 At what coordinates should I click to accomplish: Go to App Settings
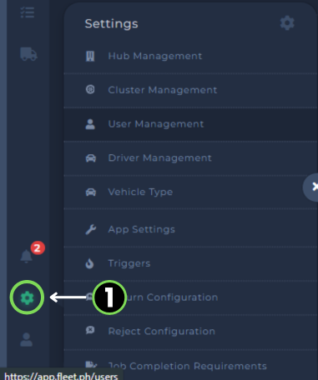[190, 229]
